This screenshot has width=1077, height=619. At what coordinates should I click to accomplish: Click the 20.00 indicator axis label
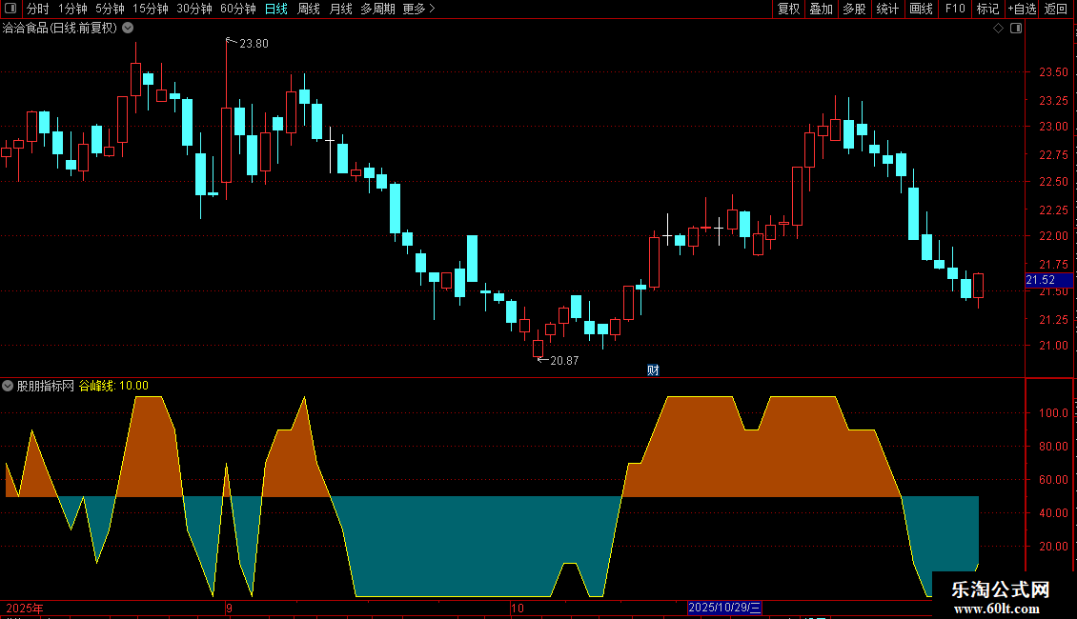tap(1053, 547)
